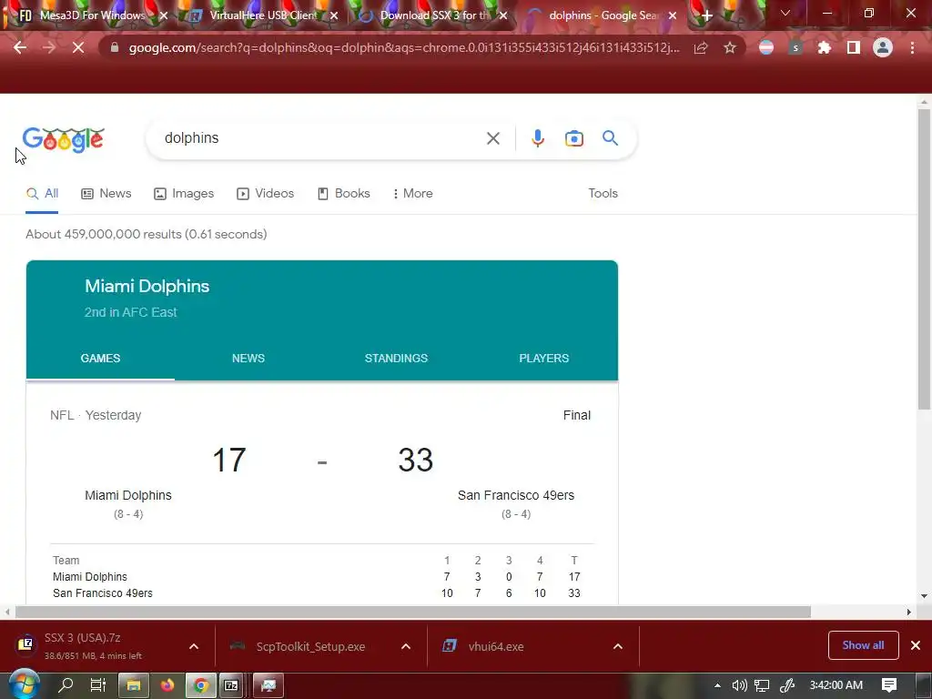Select the Books search filter
932x699 pixels.
[x=343, y=193]
